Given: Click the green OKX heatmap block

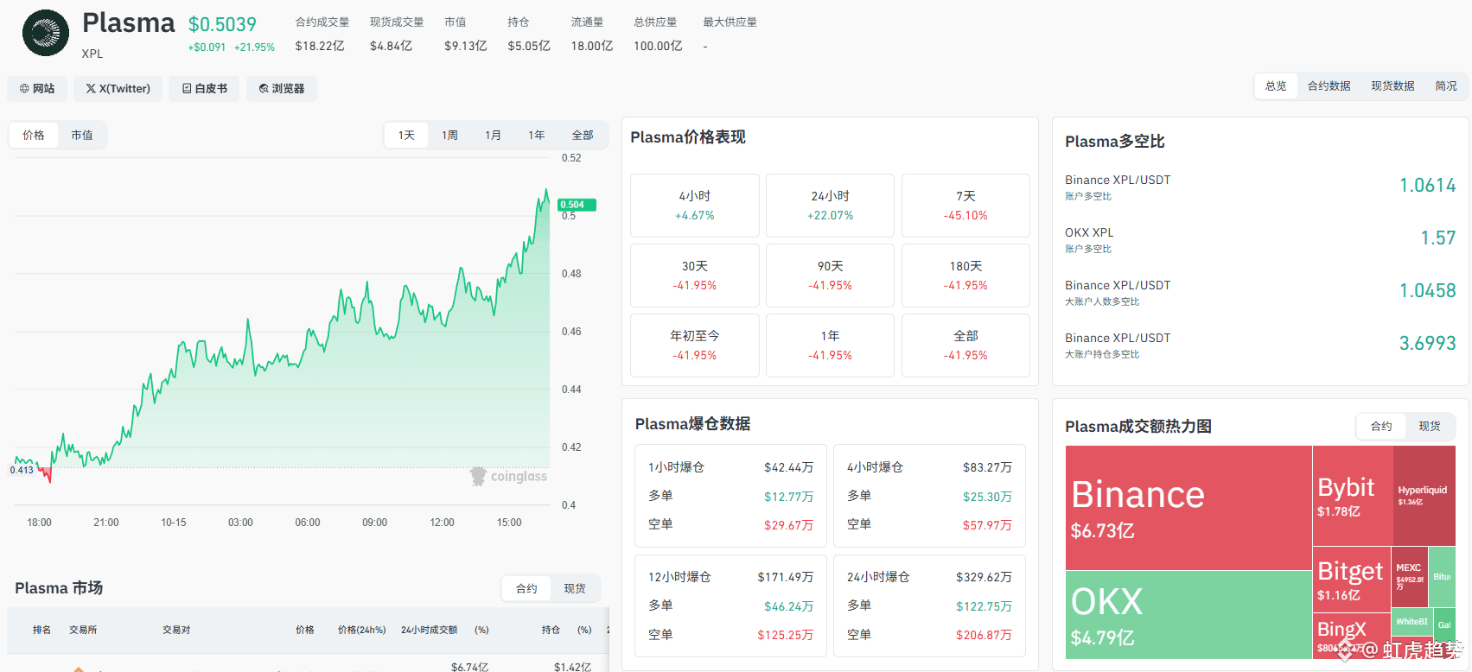Looking at the screenshot, I should pos(1188,615).
